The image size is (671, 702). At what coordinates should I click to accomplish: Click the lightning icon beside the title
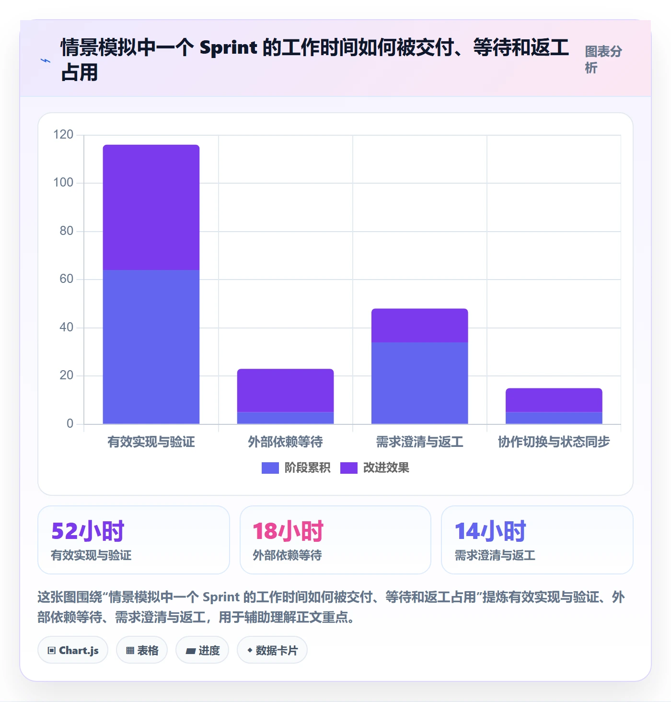click(46, 60)
